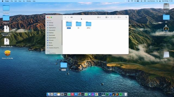Open Trash from the Dock

tap(126, 94)
